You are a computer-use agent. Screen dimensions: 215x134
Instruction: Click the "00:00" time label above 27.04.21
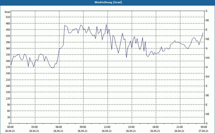click(204, 127)
